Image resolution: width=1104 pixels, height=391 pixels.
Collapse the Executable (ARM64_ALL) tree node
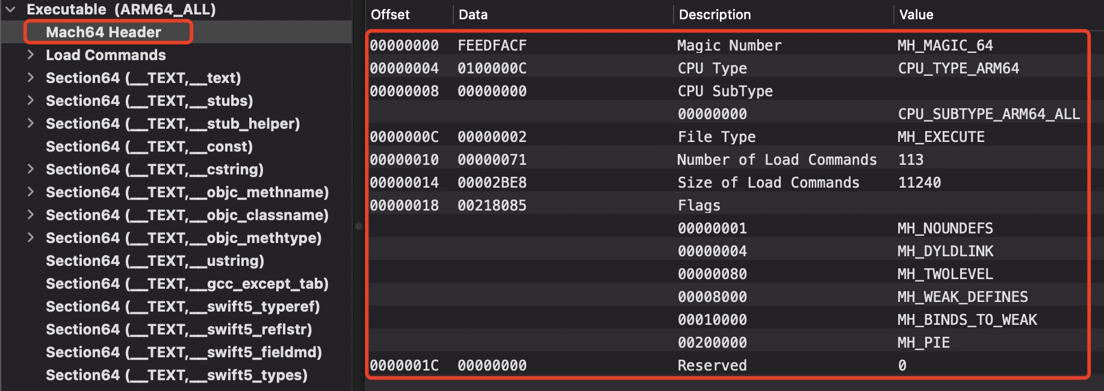11,10
